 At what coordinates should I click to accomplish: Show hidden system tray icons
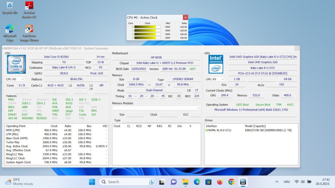pyautogui.click(x=277, y=182)
